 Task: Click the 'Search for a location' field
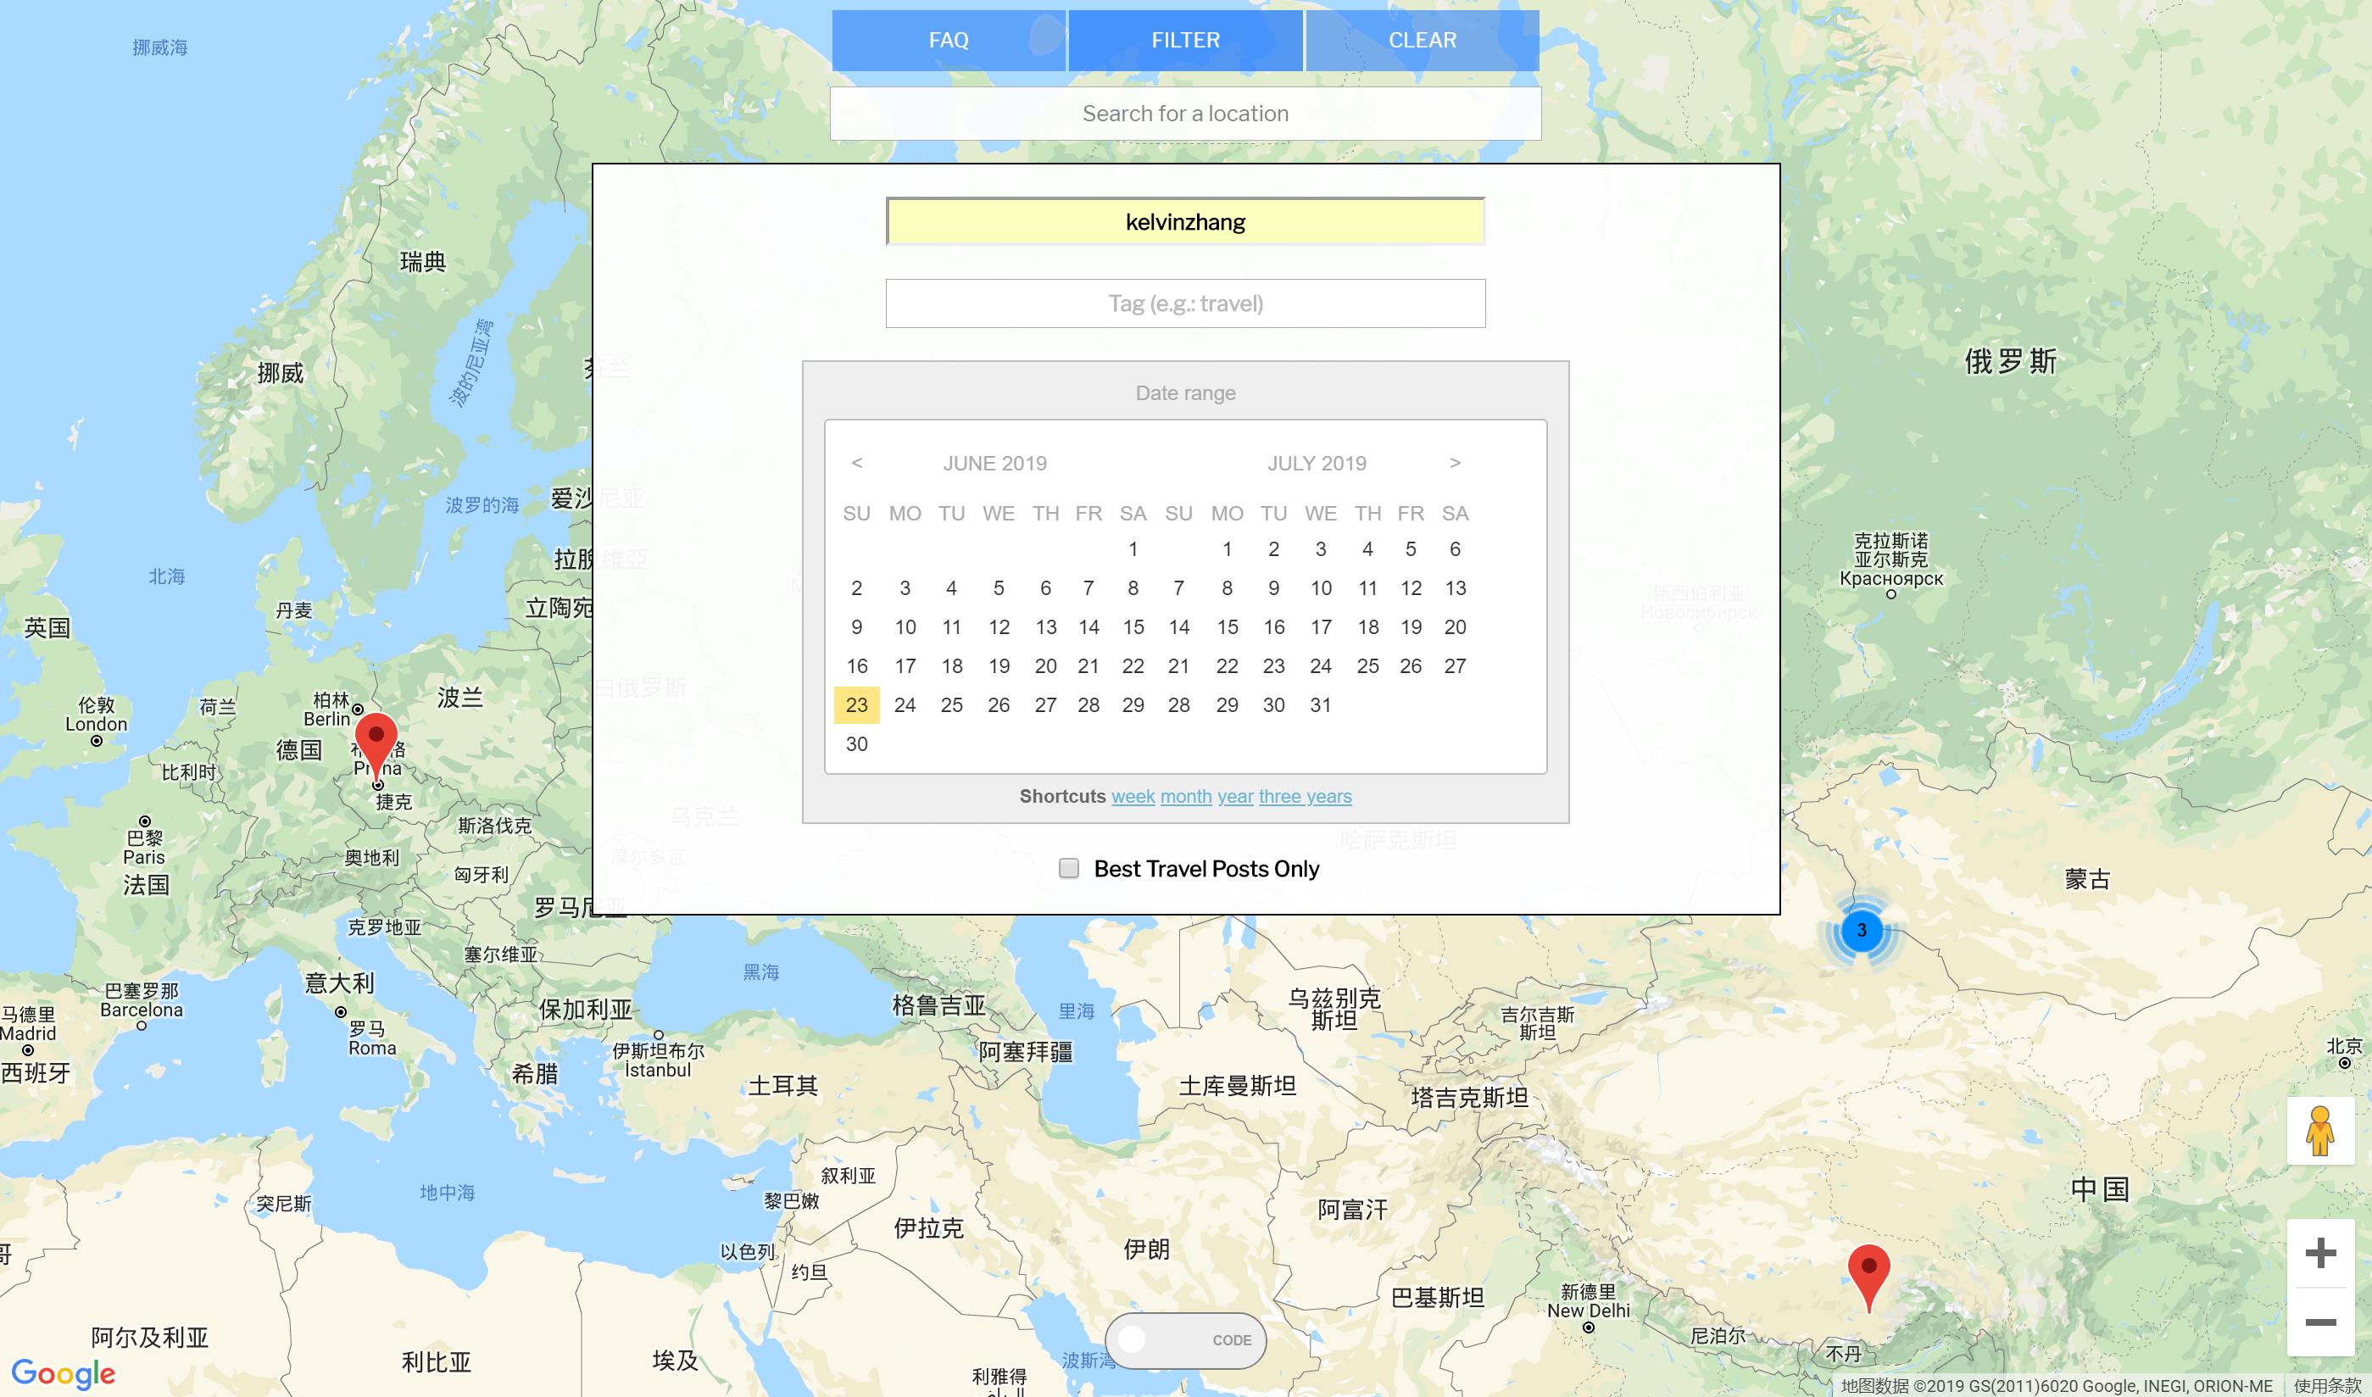click(x=1185, y=114)
